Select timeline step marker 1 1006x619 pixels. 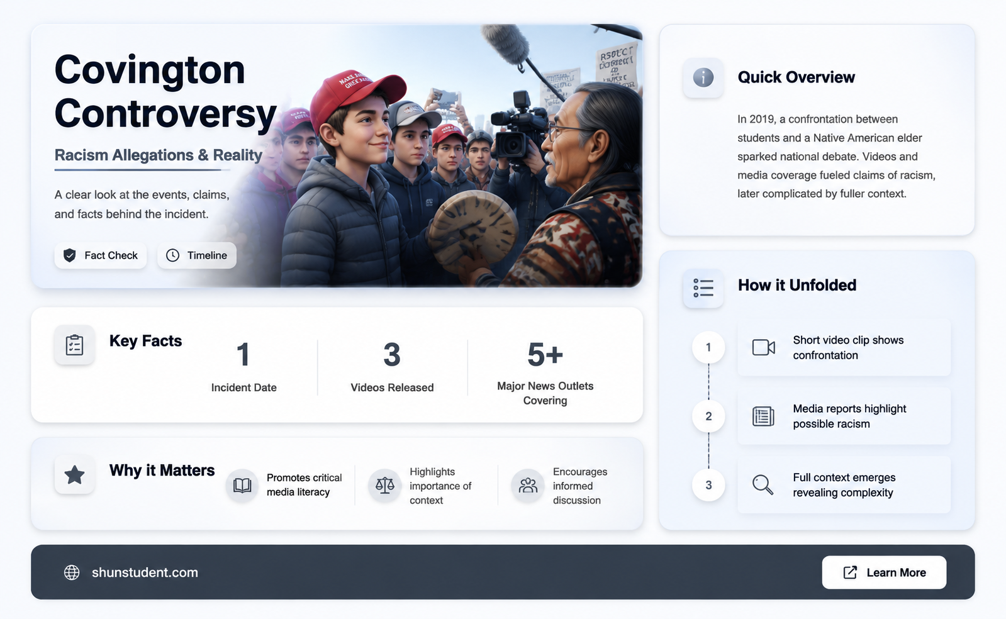click(x=708, y=347)
